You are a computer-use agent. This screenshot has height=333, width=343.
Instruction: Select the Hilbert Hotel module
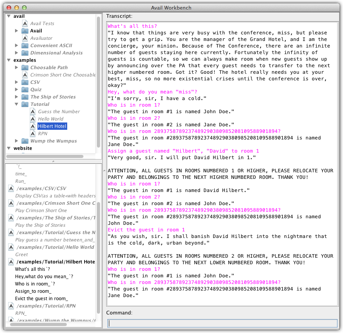[52, 126]
